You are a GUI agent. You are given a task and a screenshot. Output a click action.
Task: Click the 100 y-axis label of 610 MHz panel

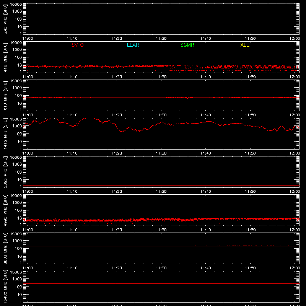(18, 96)
